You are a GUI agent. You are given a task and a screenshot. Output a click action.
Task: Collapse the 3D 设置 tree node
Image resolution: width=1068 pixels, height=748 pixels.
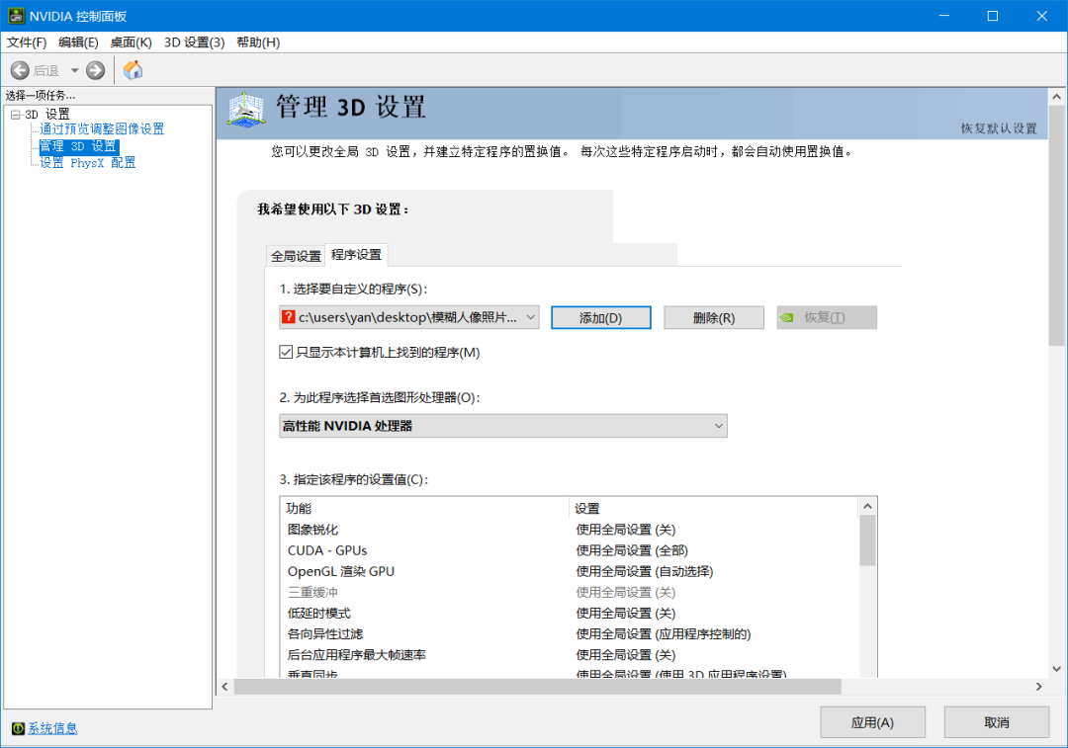[15, 115]
